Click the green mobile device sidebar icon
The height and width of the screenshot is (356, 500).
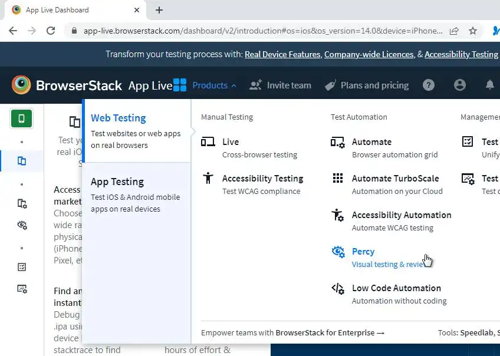pyautogui.click(x=21, y=118)
